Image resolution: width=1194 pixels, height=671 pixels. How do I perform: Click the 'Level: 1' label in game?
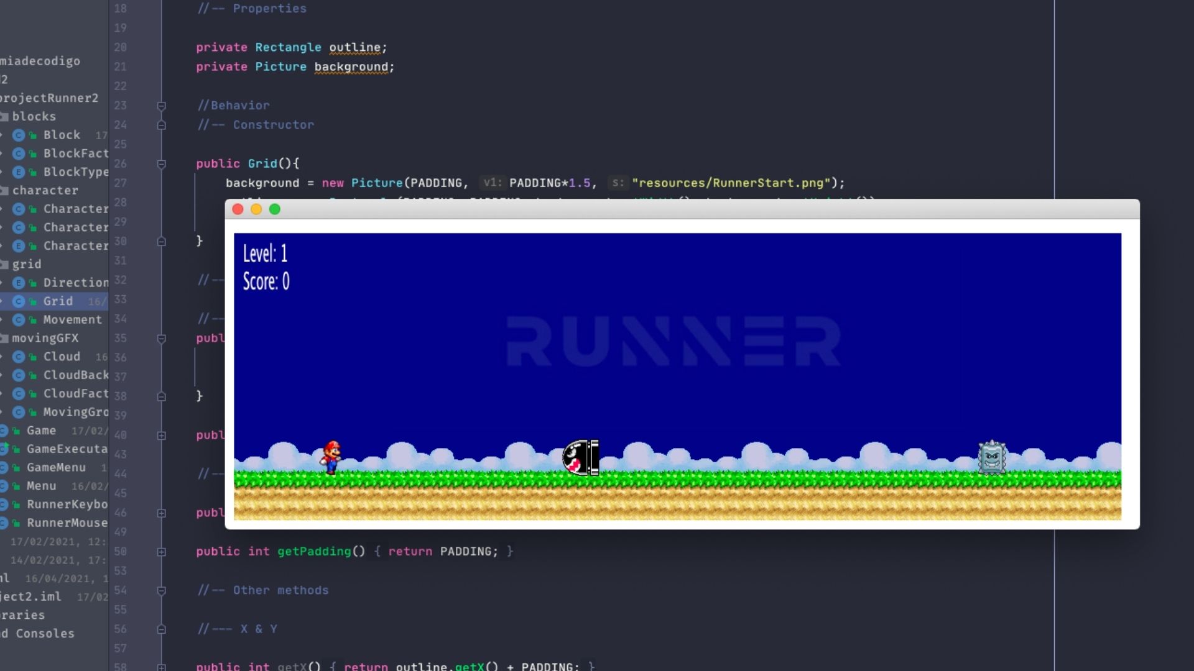265,253
